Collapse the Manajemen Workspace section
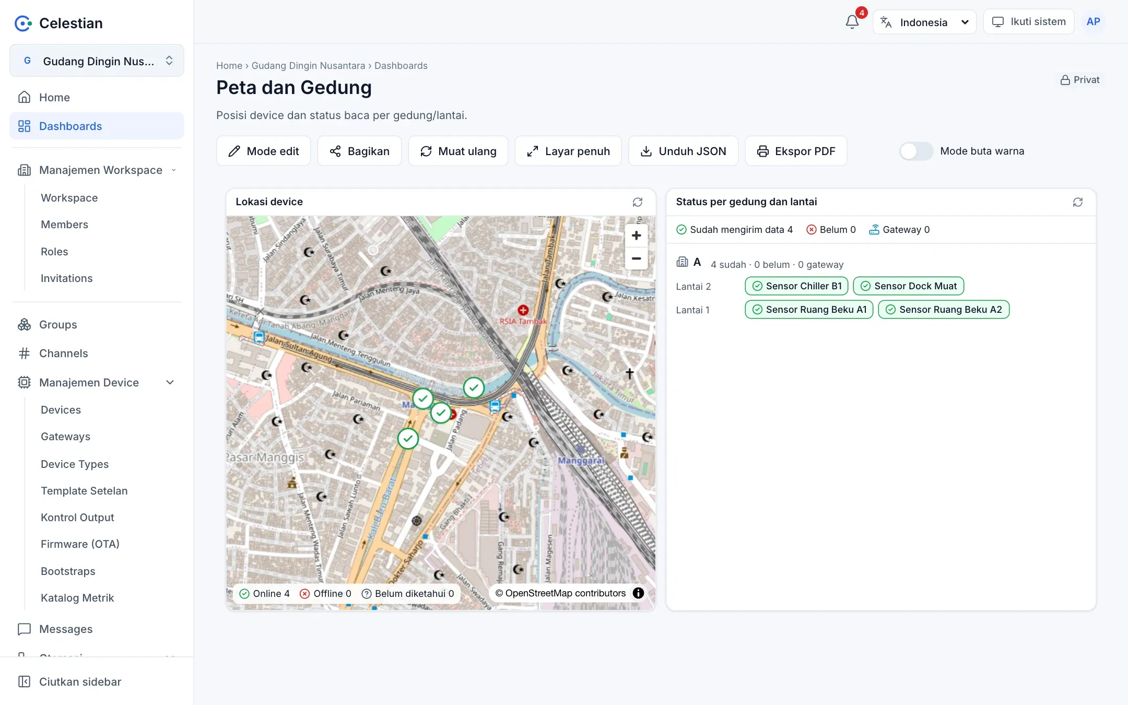 click(97, 170)
